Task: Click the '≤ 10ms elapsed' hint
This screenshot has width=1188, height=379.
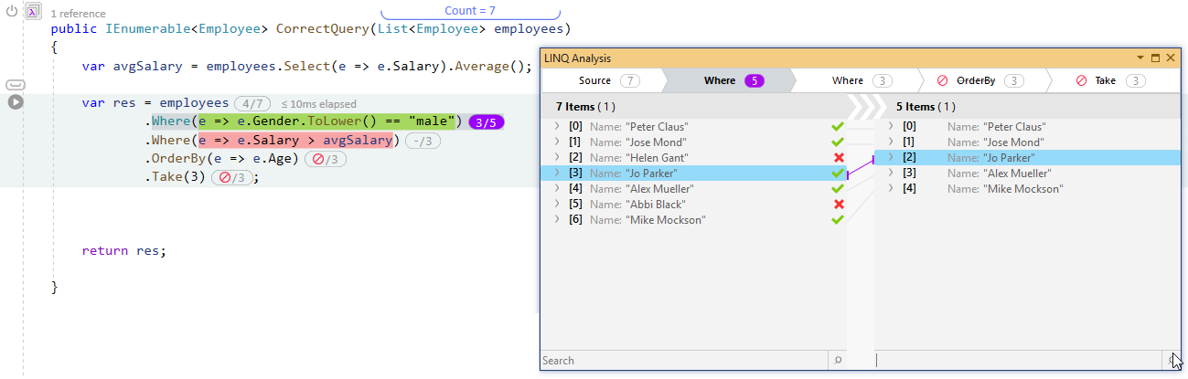Action: pyautogui.click(x=318, y=104)
